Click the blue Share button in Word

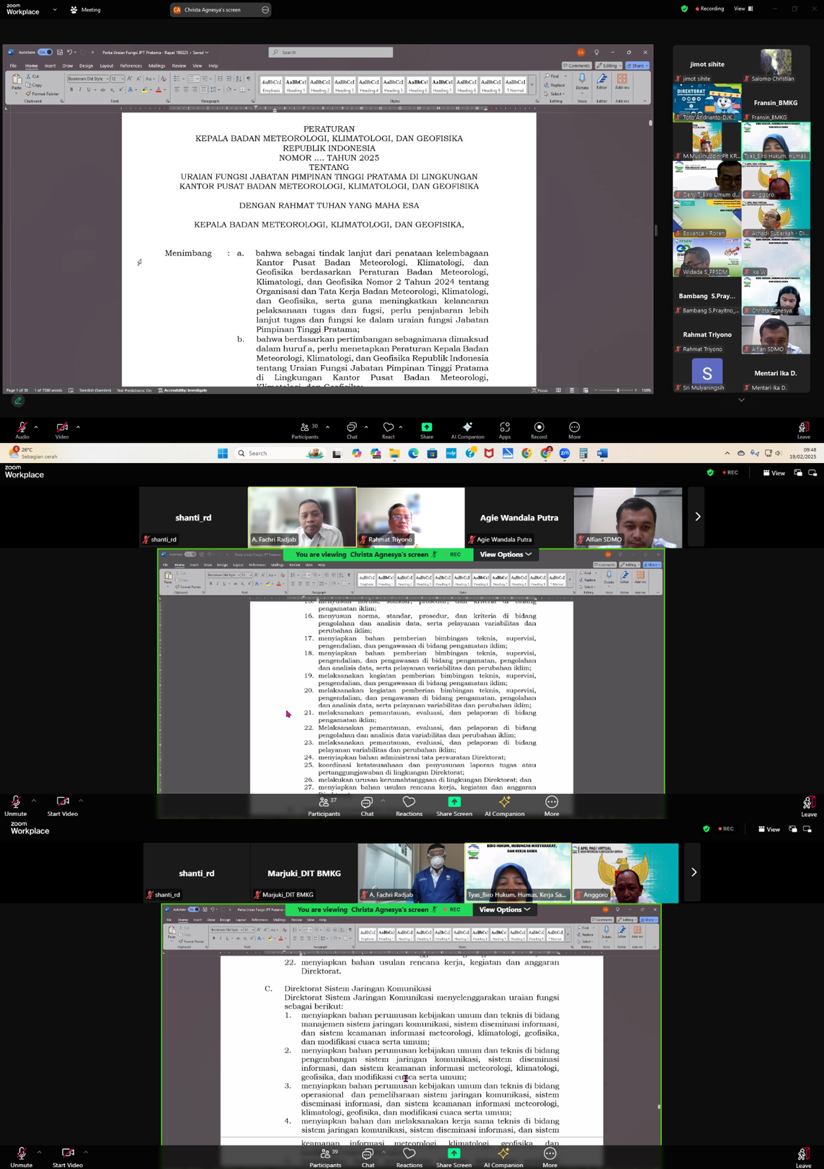pyautogui.click(x=637, y=66)
